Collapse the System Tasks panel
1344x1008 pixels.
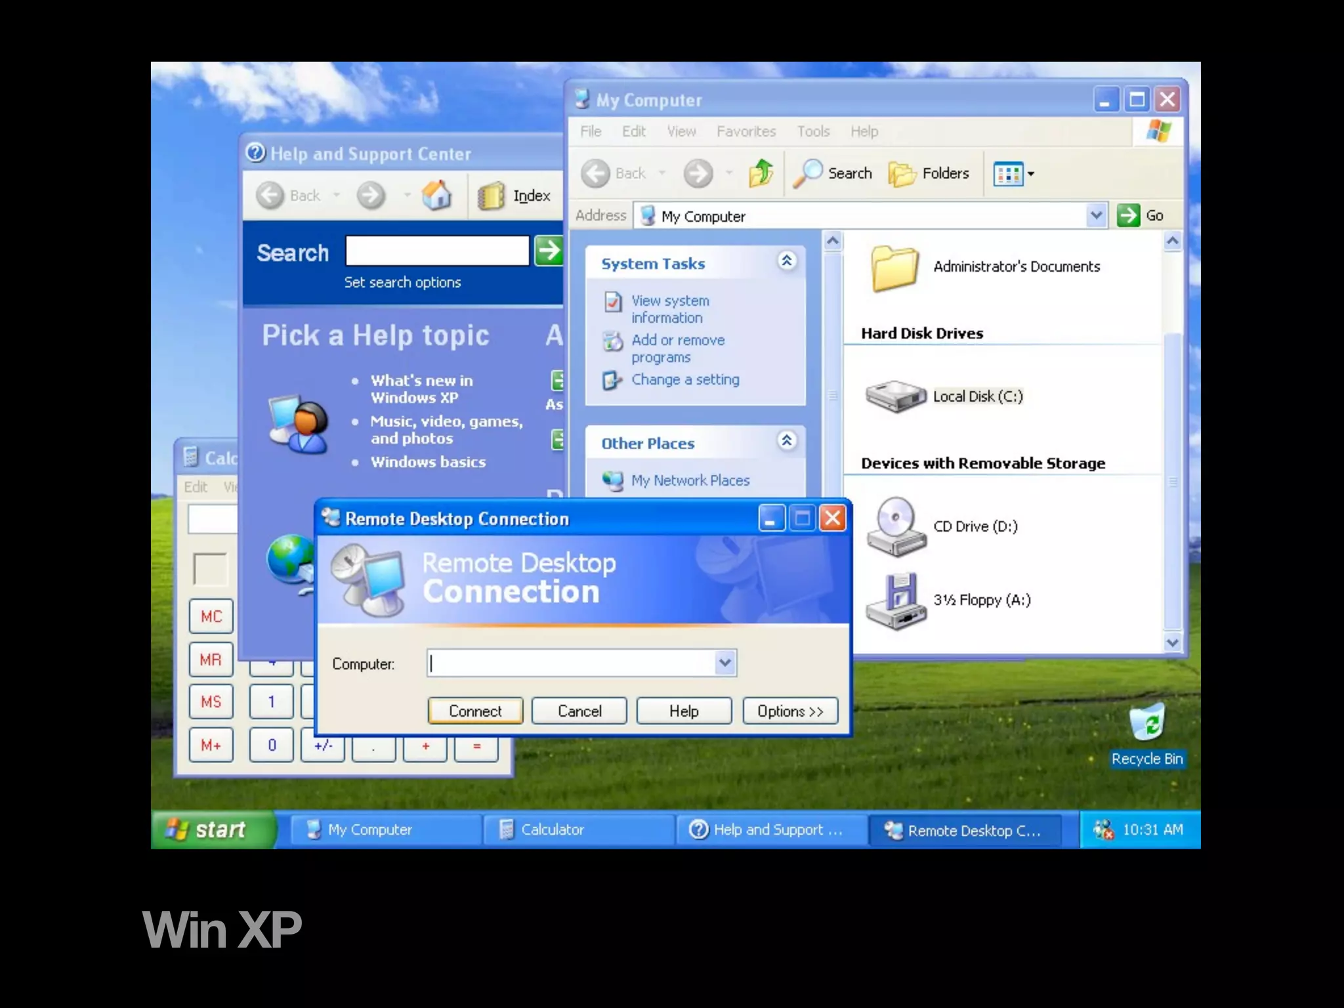coord(787,261)
